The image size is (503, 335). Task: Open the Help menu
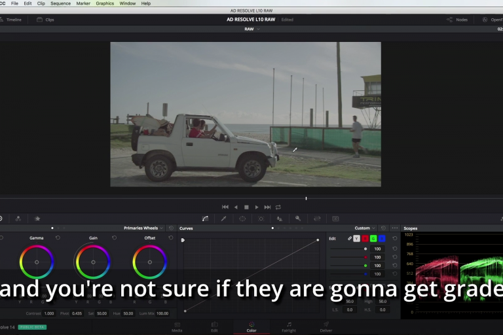[x=146, y=3]
